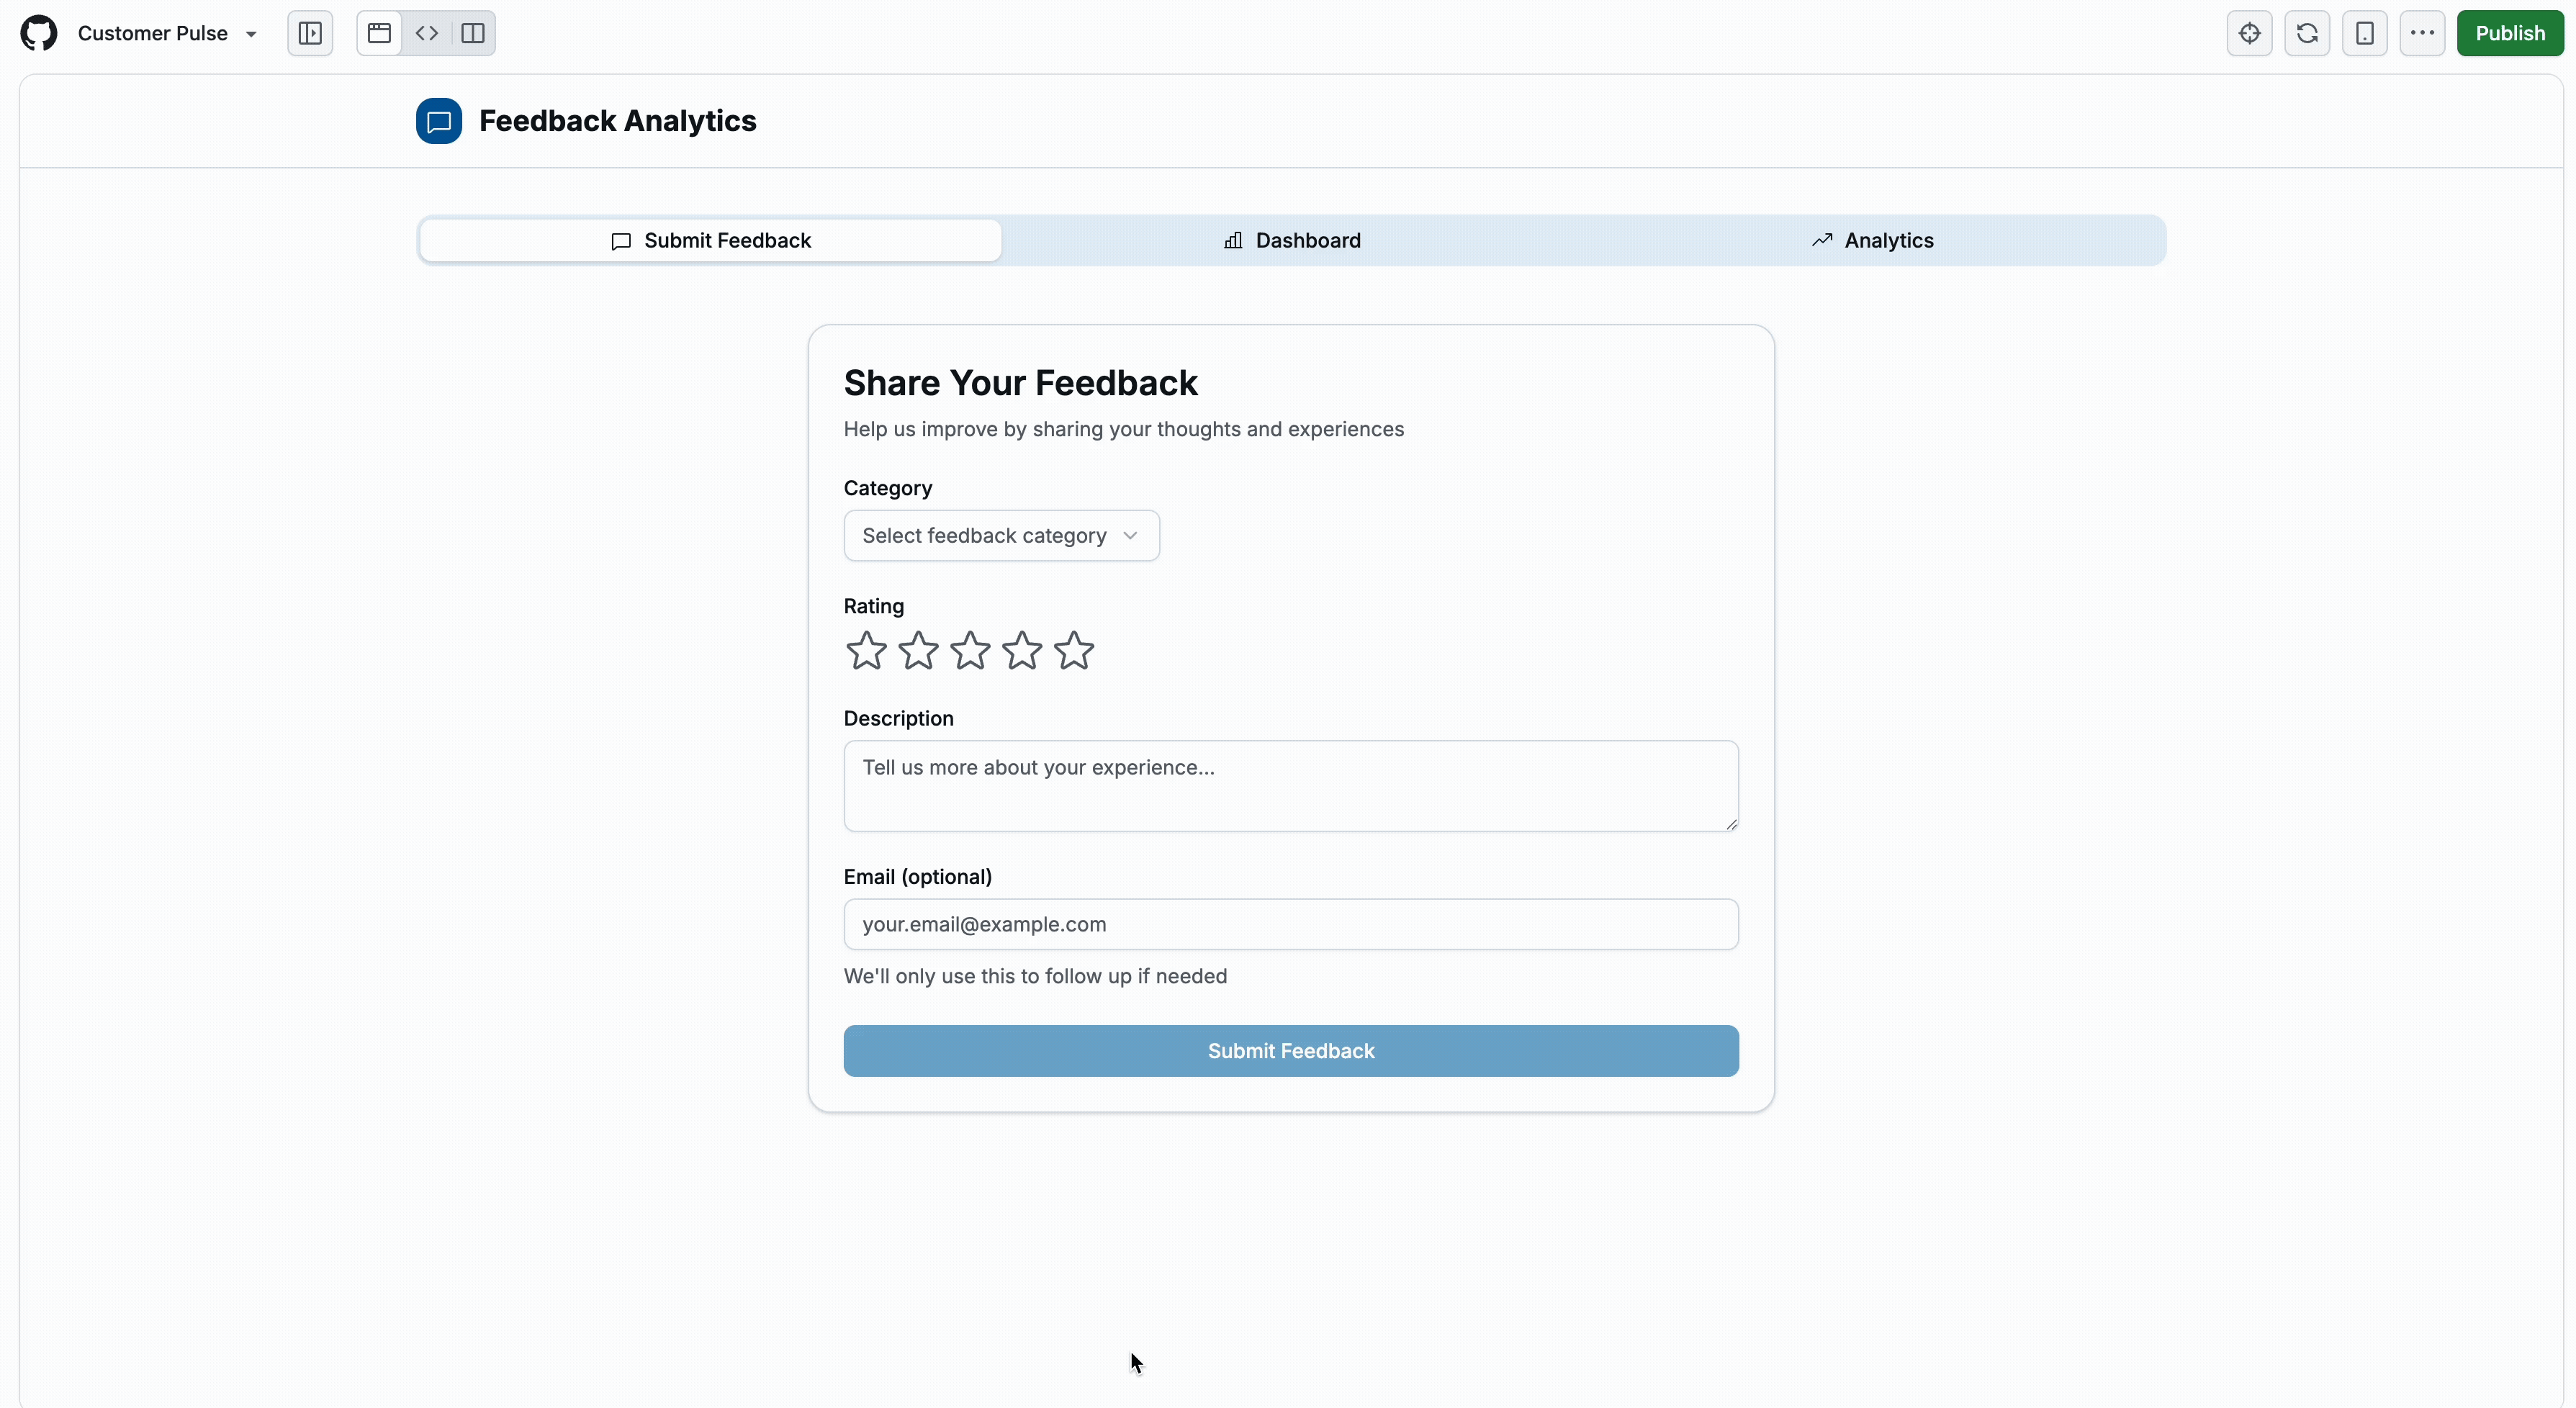
Task: Toggle the left sidebar panel icon
Action: 310,33
